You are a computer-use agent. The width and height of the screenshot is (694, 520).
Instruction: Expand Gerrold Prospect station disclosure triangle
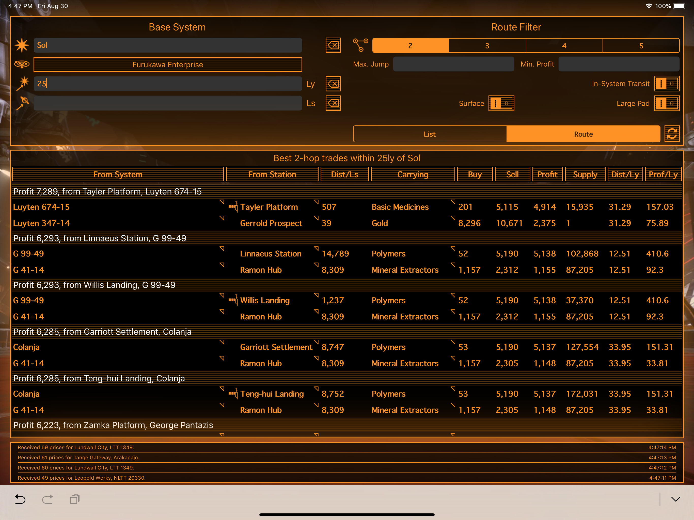click(316, 218)
